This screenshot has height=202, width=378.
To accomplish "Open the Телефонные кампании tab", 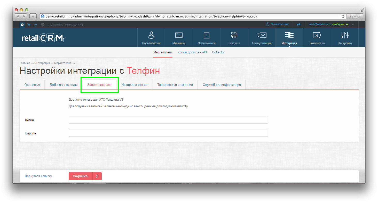I will (x=175, y=85).
